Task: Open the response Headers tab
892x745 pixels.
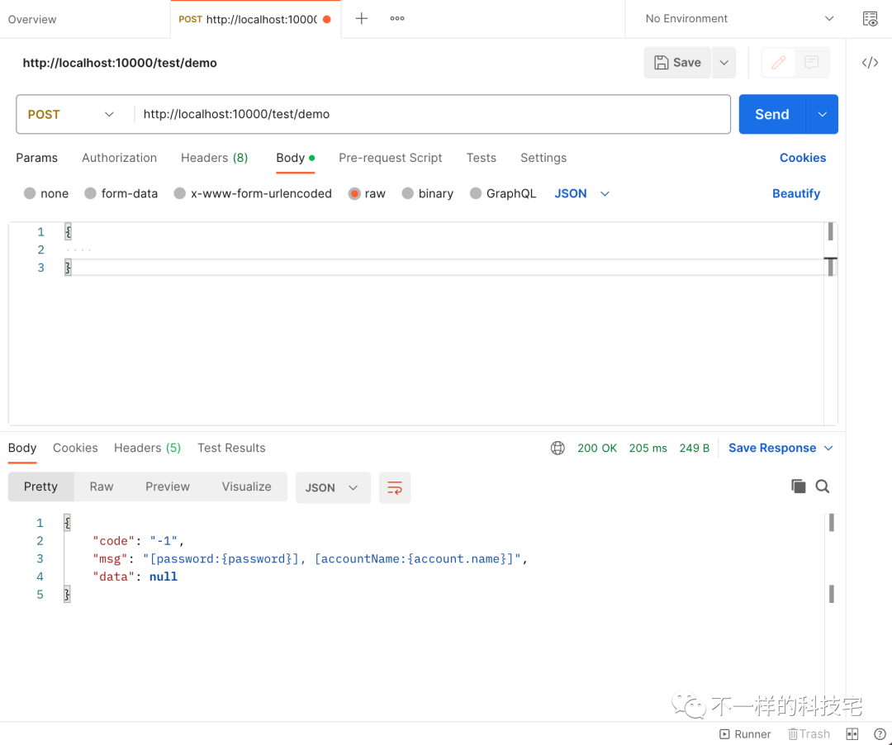Action: click(147, 448)
